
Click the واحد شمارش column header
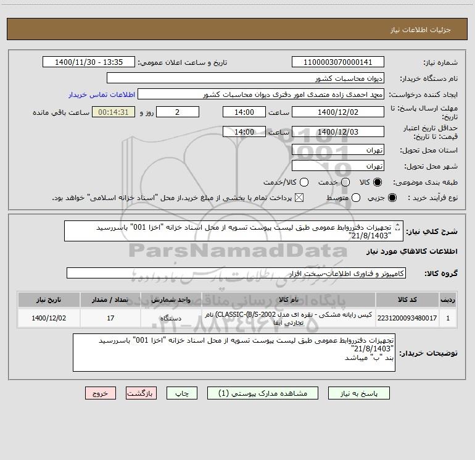tap(171, 300)
